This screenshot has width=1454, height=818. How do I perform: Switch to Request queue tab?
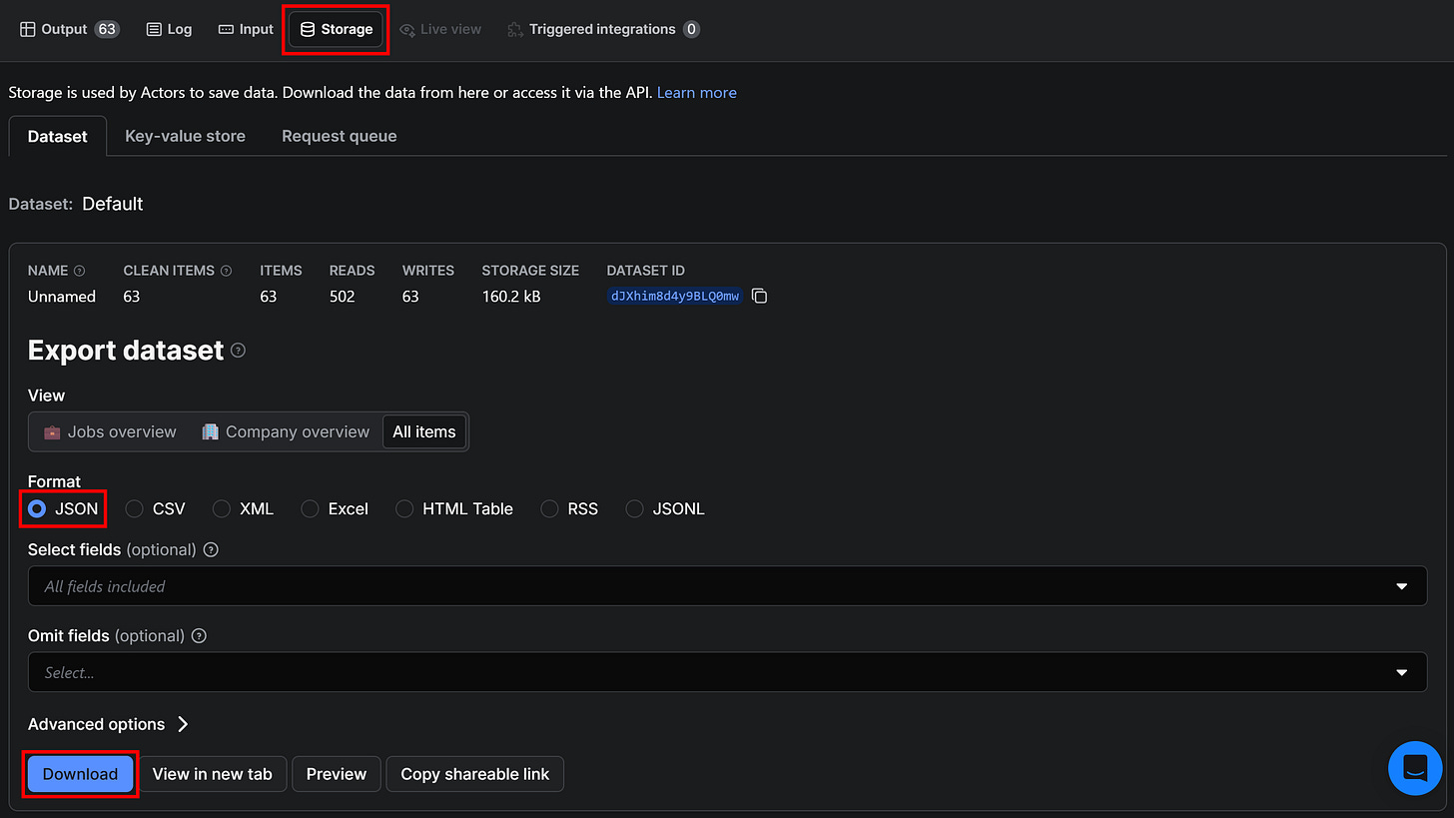[x=340, y=136]
